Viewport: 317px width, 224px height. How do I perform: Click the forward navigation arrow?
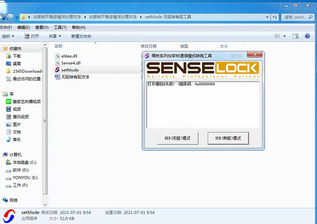10,17
